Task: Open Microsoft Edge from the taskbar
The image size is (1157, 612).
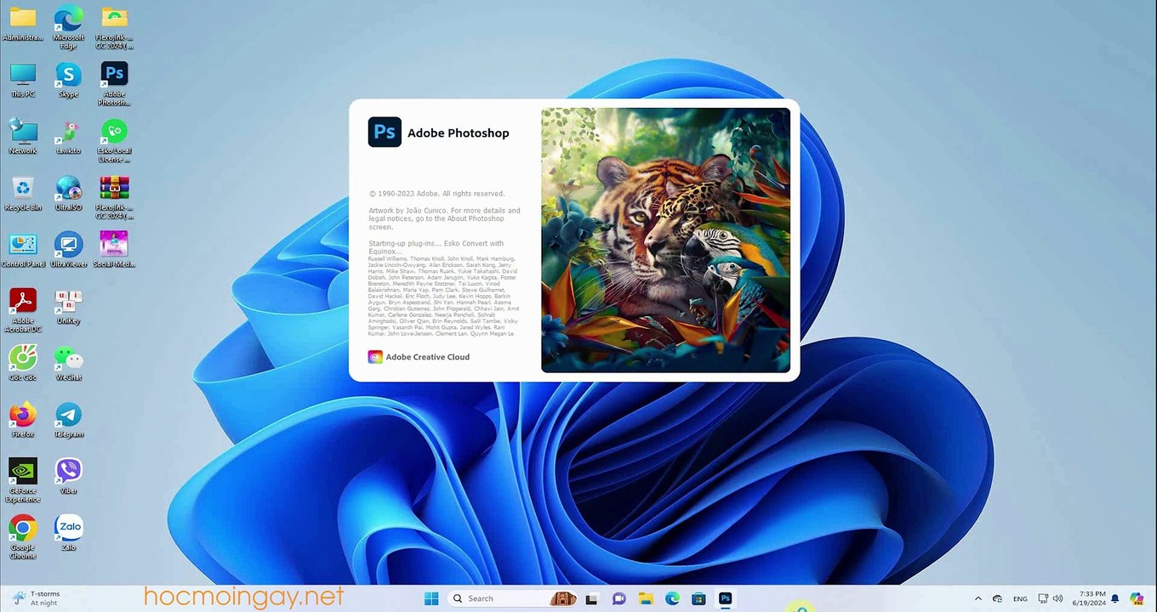Action: tap(672, 598)
